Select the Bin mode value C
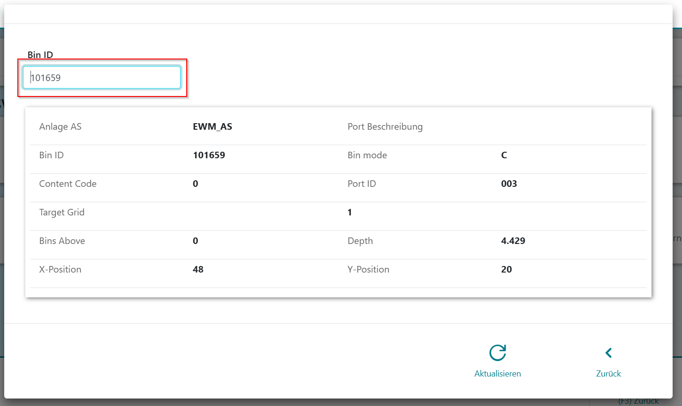The height and width of the screenshot is (406, 682). (x=504, y=155)
